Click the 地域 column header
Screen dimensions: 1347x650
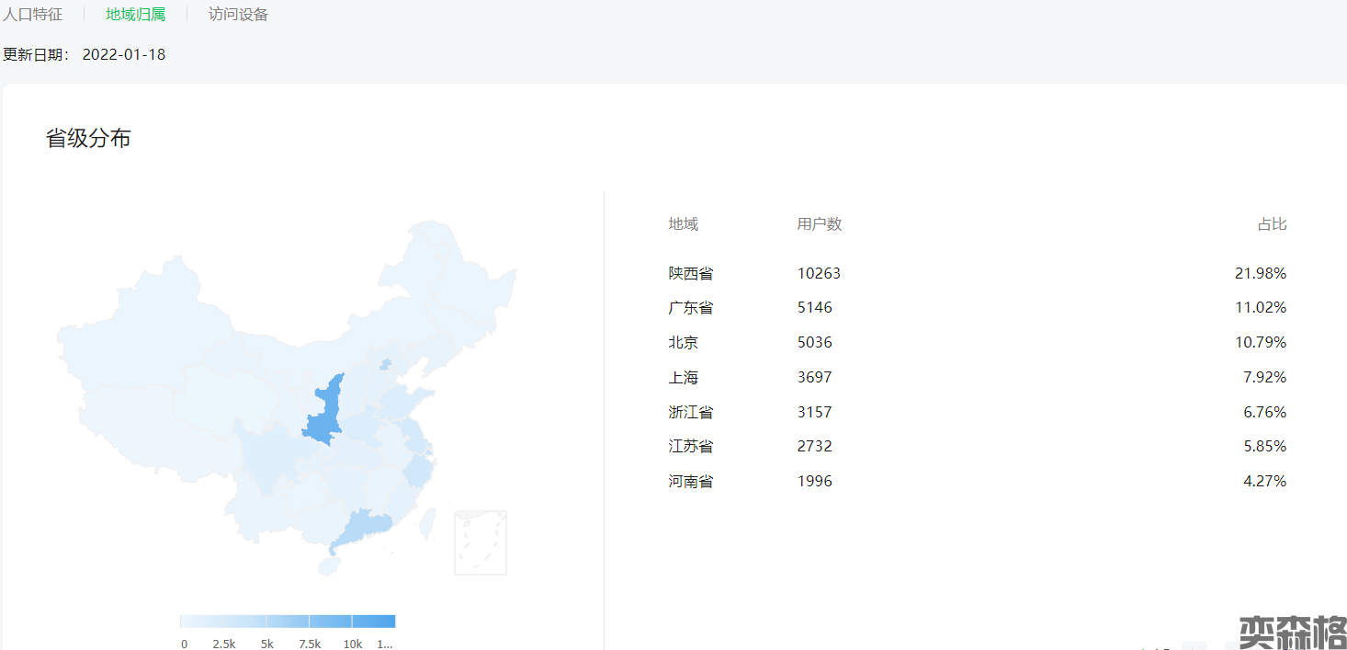tap(683, 224)
